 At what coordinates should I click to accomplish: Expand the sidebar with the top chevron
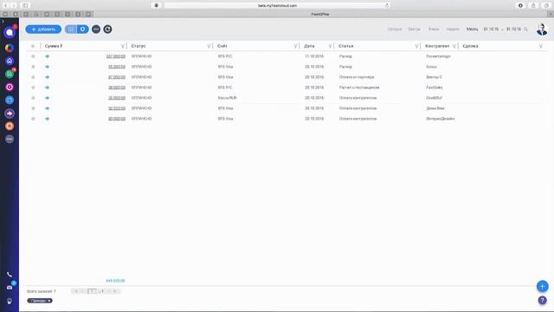tap(3, 22)
